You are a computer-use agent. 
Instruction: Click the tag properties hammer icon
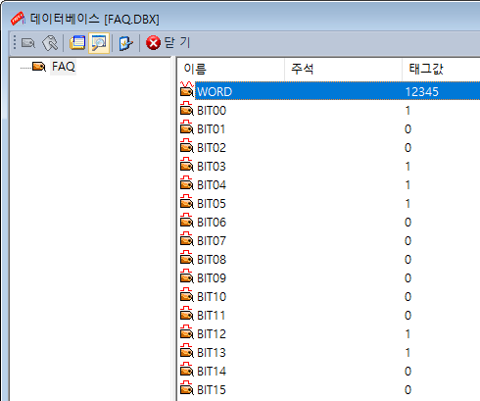(x=50, y=43)
